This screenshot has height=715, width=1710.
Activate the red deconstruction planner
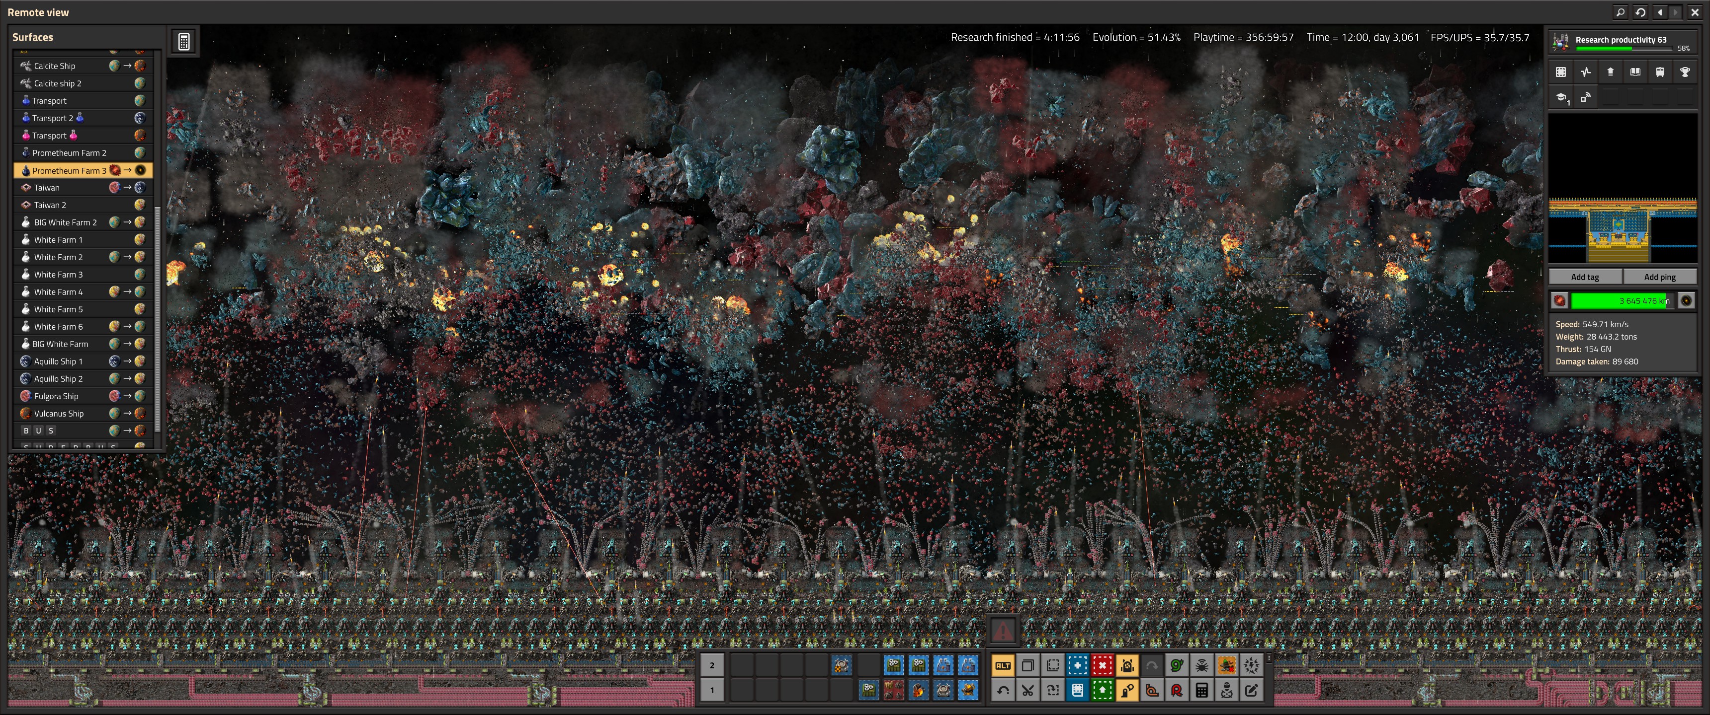[1102, 665]
